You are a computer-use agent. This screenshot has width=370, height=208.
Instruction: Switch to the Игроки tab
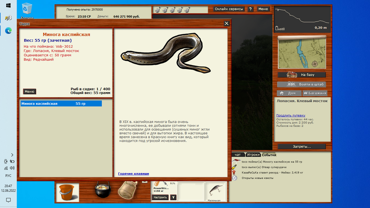click(x=253, y=155)
